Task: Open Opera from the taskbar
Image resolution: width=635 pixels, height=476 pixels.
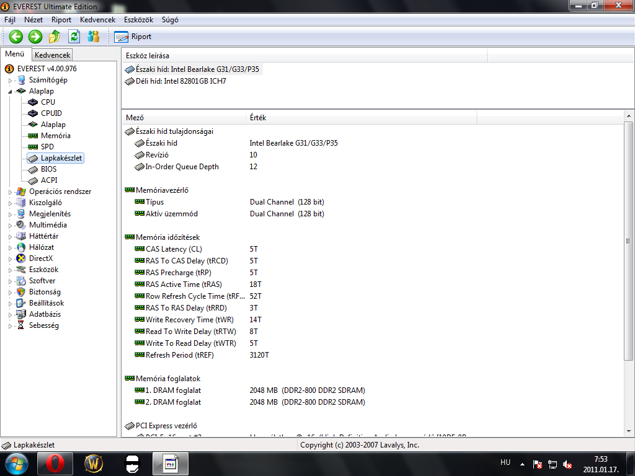Action: (x=55, y=464)
